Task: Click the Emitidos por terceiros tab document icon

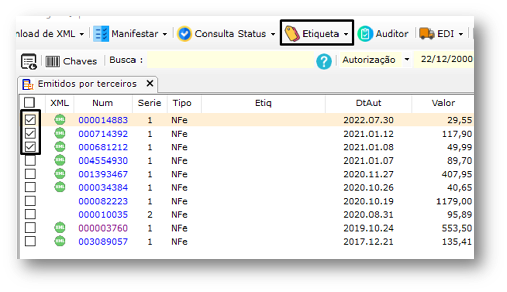Action: coord(28,84)
